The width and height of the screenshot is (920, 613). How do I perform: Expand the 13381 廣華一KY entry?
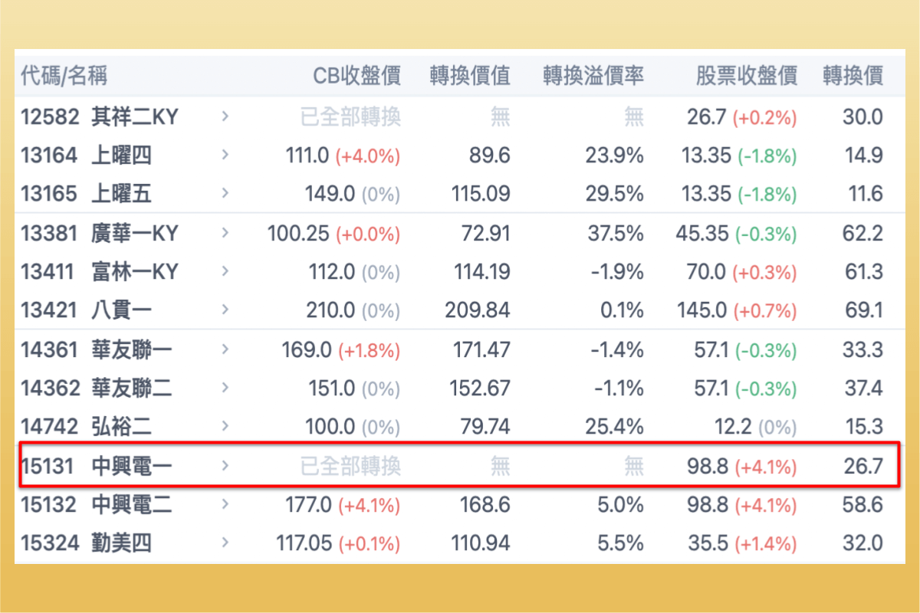coord(225,233)
